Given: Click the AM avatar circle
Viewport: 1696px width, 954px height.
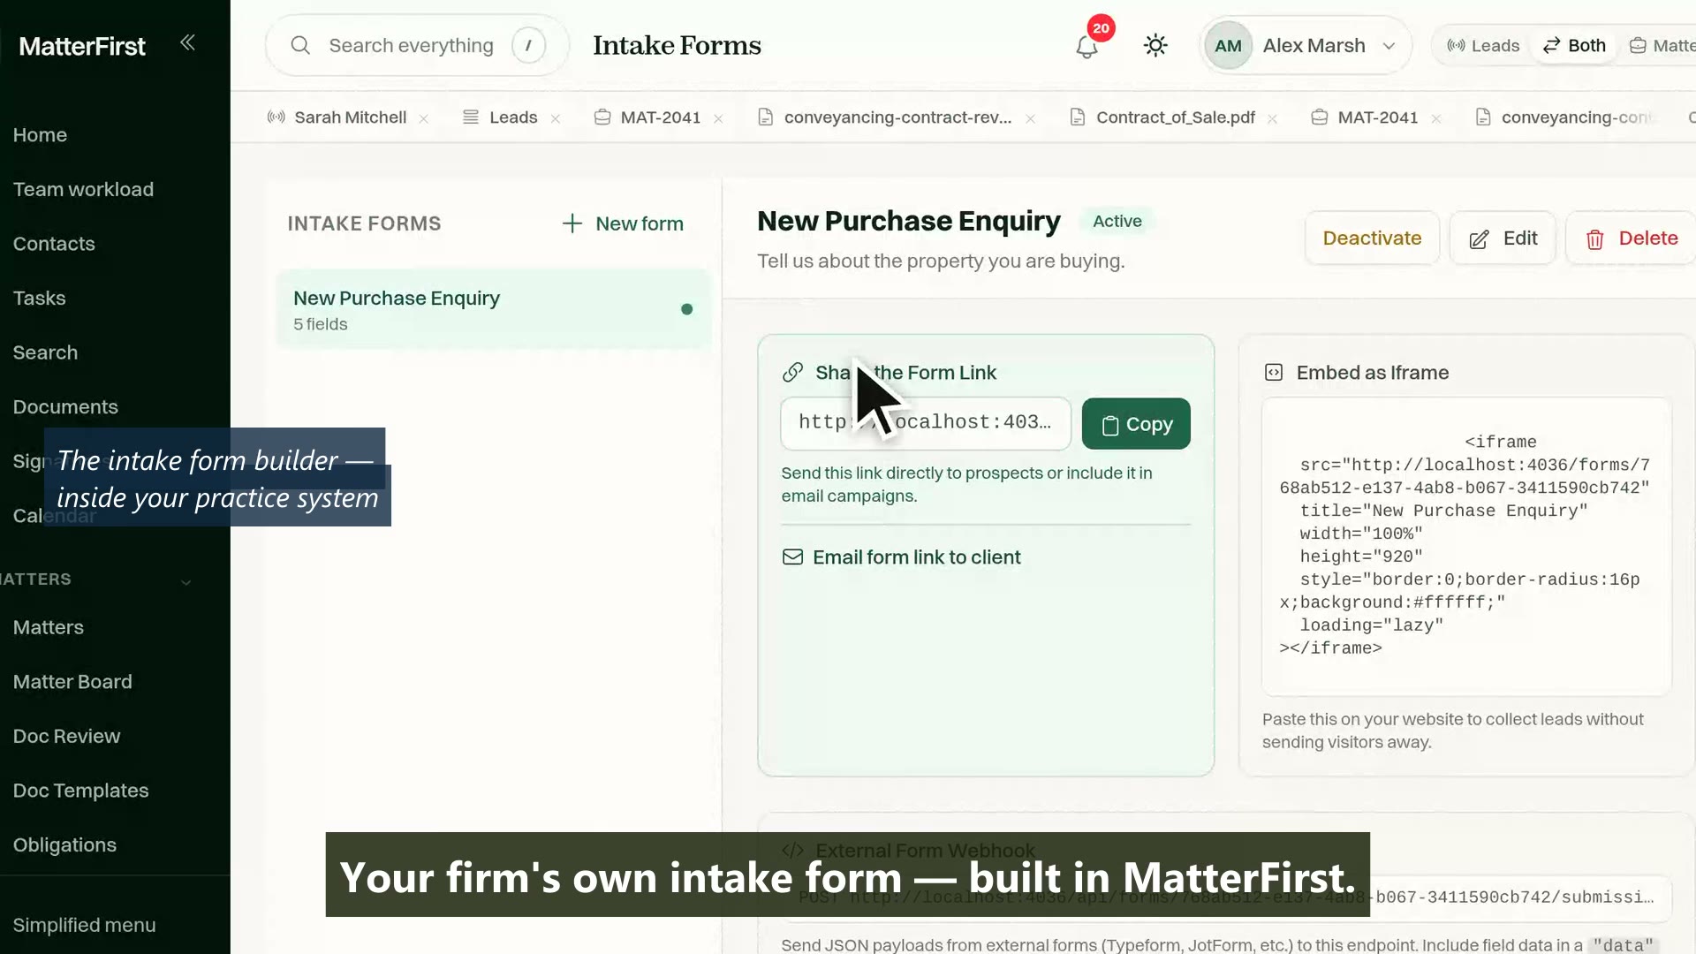Looking at the screenshot, I should [x=1228, y=46].
